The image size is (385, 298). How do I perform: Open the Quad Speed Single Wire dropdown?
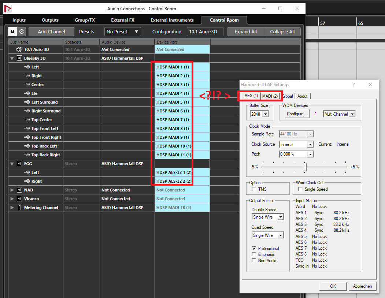(281, 235)
